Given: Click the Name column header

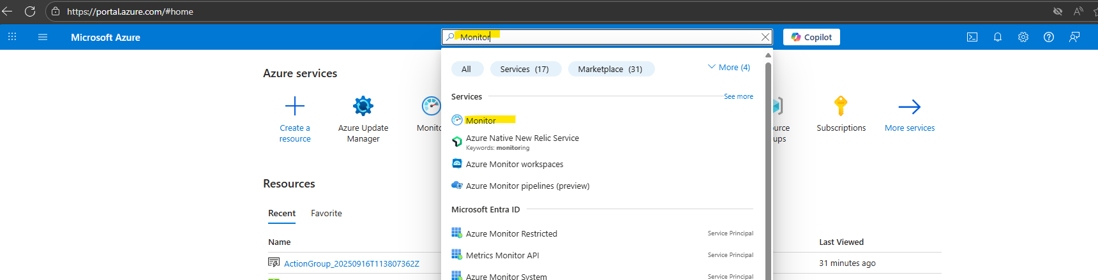Looking at the screenshot, I should point(280,242).
